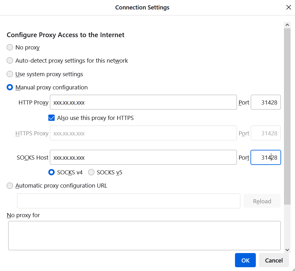
Task: Click the vertical scrollbar thumb
Action: 287,116
